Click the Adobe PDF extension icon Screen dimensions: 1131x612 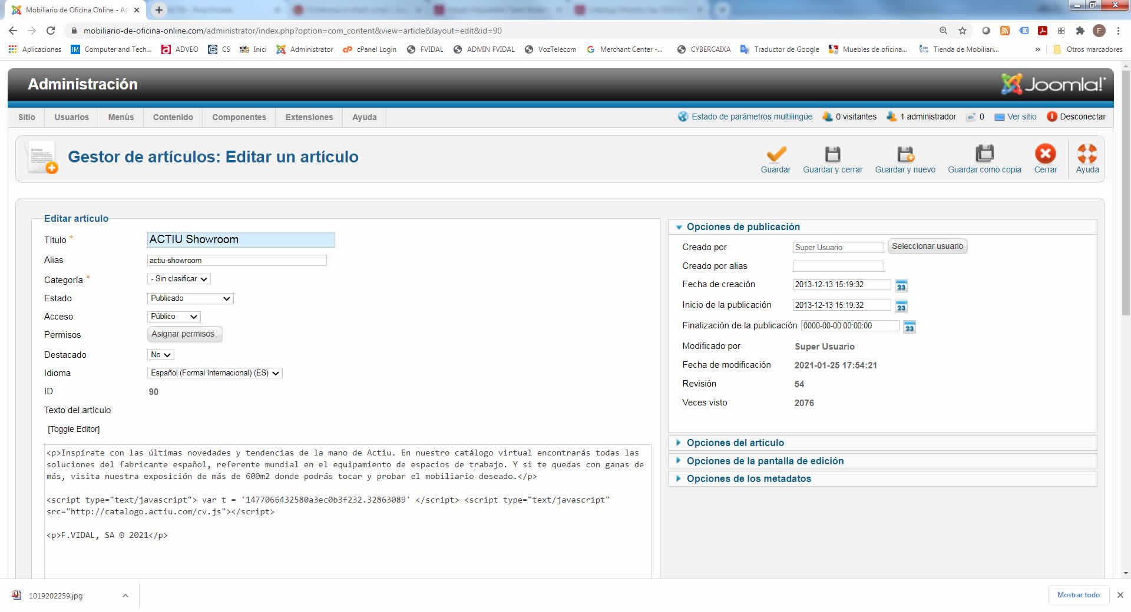click(x=1042, y=31)
